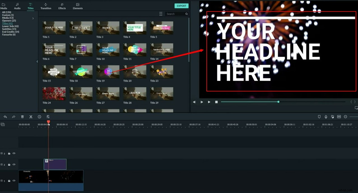Image resolution: width=358 pixels, height=193 pixels.
Task: Select the Split (scissors) tool
Action: click(x=31, y=116)
